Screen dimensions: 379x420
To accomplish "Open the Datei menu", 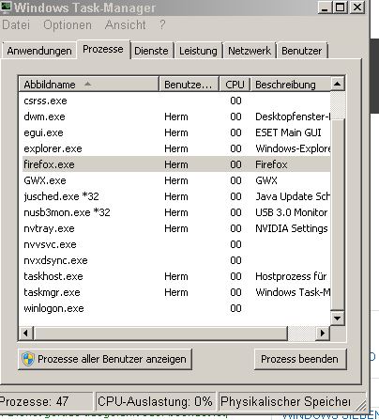I will pos(16,24).
